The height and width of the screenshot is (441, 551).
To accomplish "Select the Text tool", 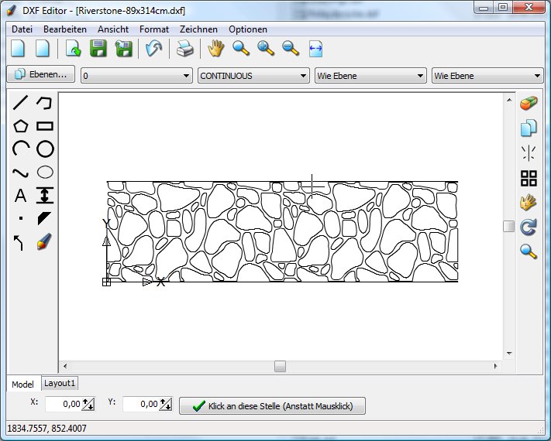I will [x=21, y=195].
